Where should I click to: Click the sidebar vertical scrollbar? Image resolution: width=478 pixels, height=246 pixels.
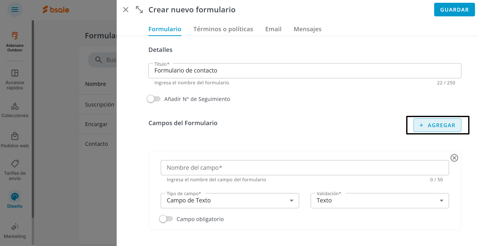(x=33, y=119)
